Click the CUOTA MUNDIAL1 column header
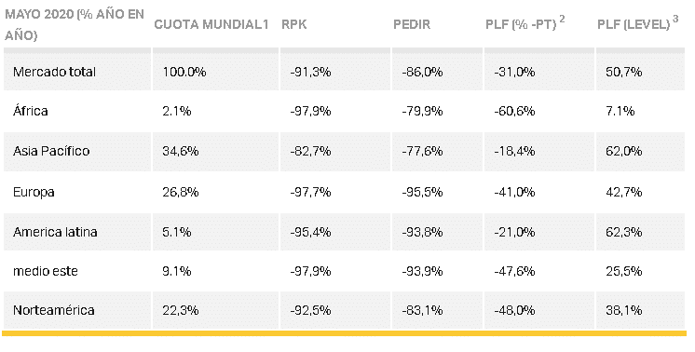The height and width of the screenshot is (352, 695). point(211,24)
